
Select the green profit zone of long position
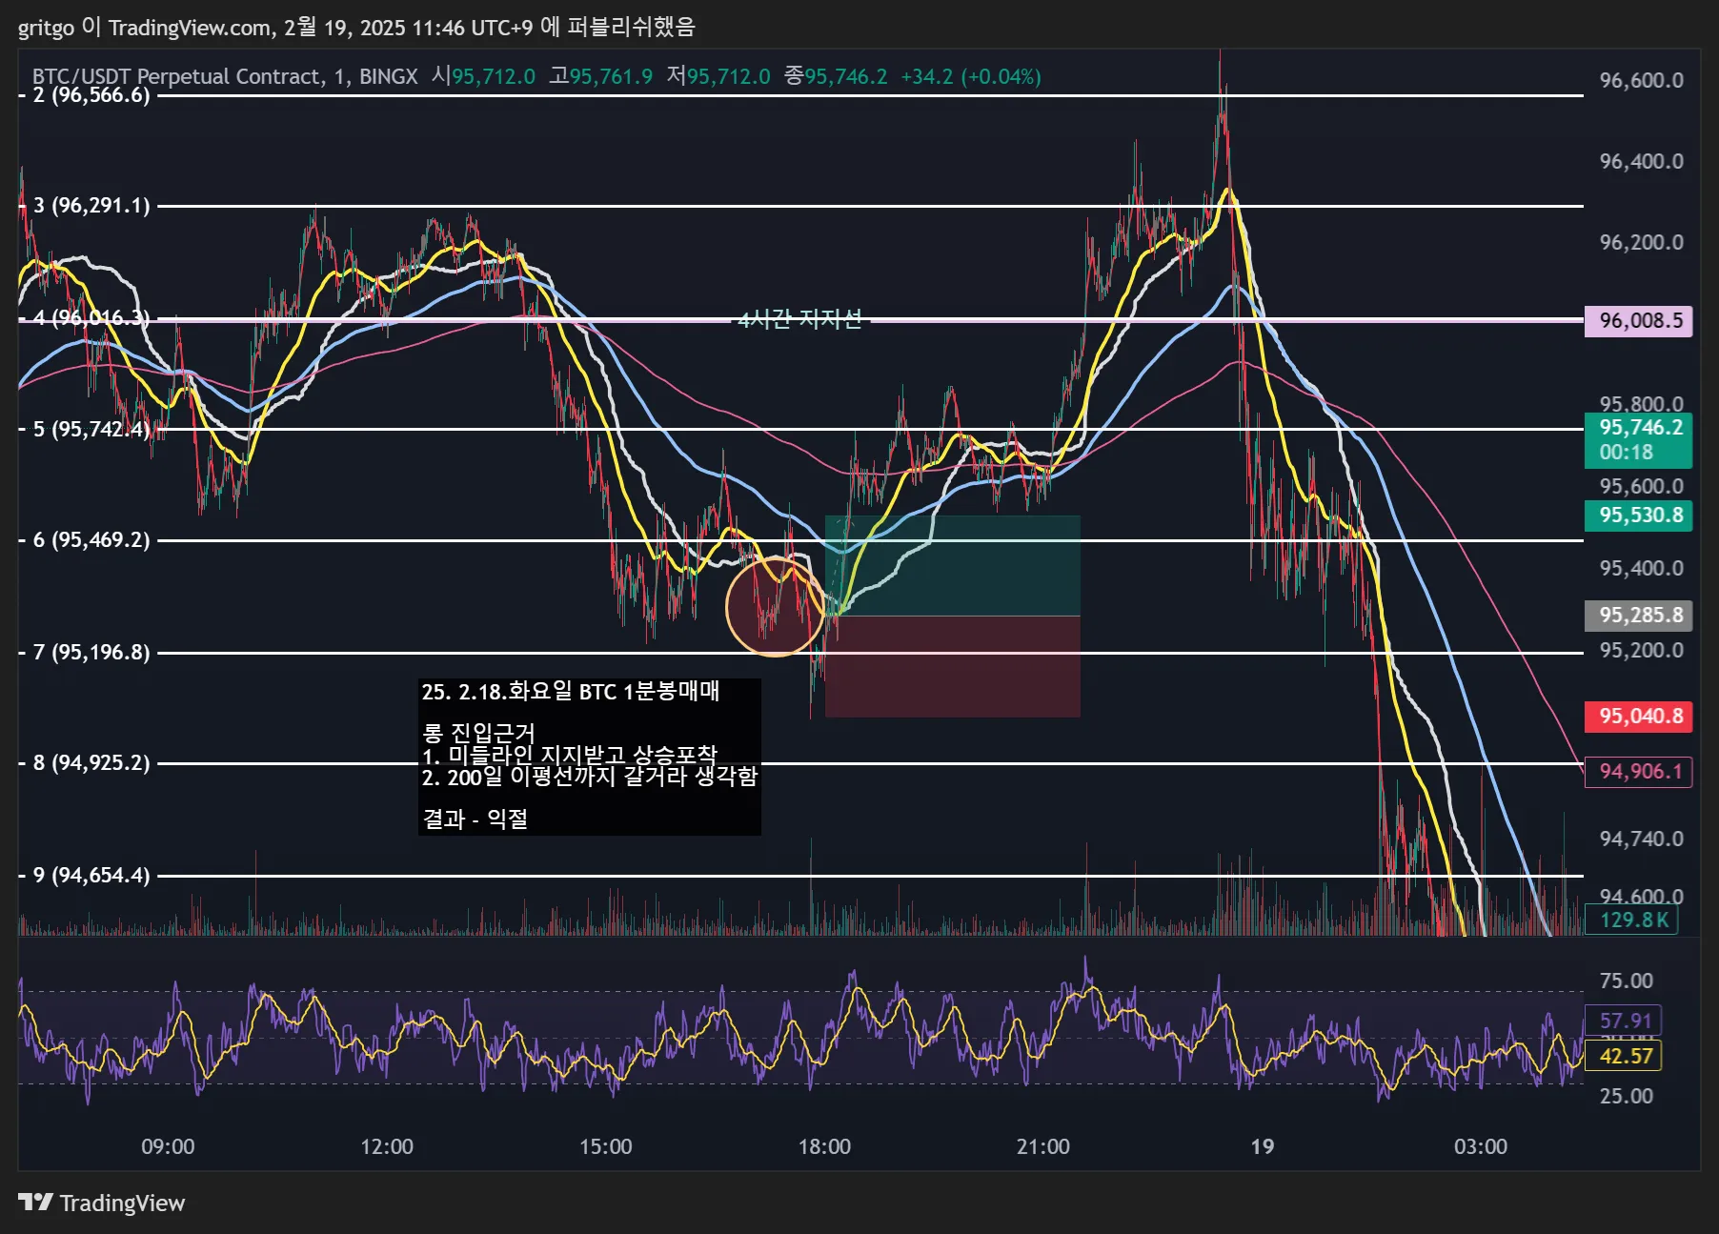pos(952,566)
